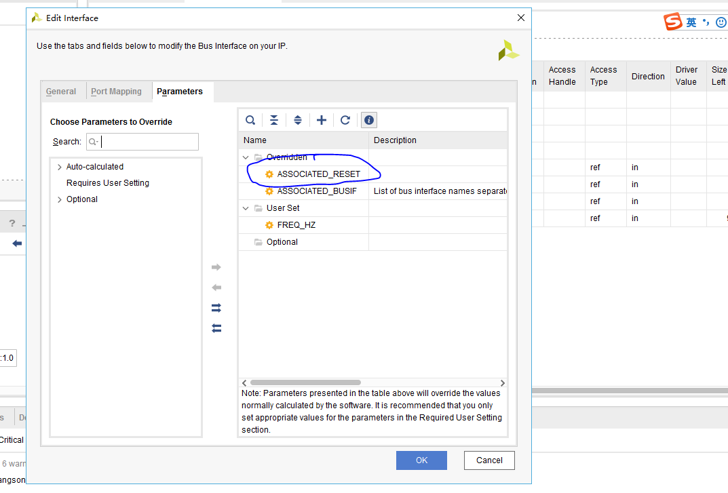Add a new parameter with the plus icon
The image size is (728, 493).
322,120
